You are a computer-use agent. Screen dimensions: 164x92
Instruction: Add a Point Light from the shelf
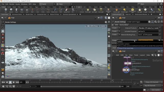88,10
